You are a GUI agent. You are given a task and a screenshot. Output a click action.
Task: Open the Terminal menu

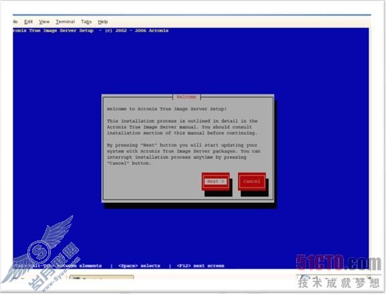[x=65, y=22]
